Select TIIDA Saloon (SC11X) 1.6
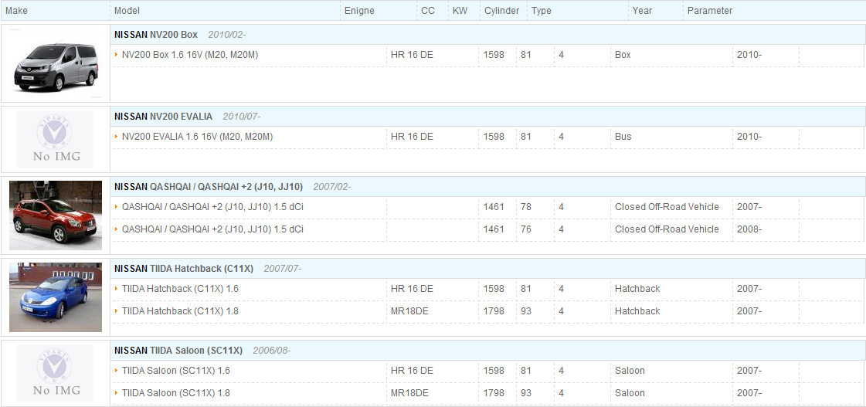The width and height of the screenshot is (866, 407). tap(175, 371)
